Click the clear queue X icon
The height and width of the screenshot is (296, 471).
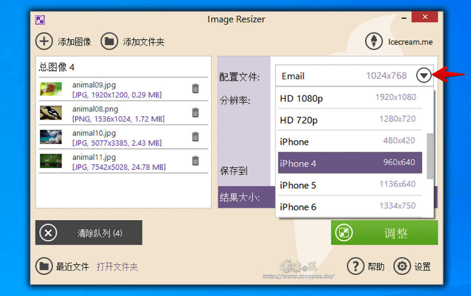click(x=48, y=233)
